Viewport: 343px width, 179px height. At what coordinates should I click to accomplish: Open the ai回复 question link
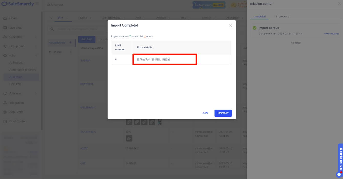tap(84, 148)
